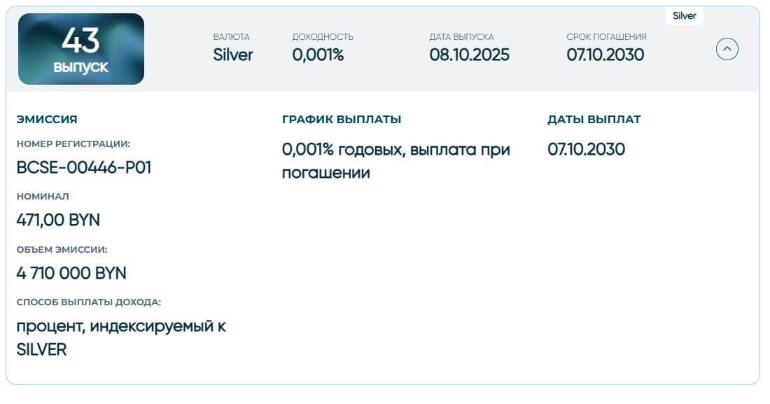
Task: Click the income method text indexed to SILVER
Action: pyautogui.click(x=121, y=337)
